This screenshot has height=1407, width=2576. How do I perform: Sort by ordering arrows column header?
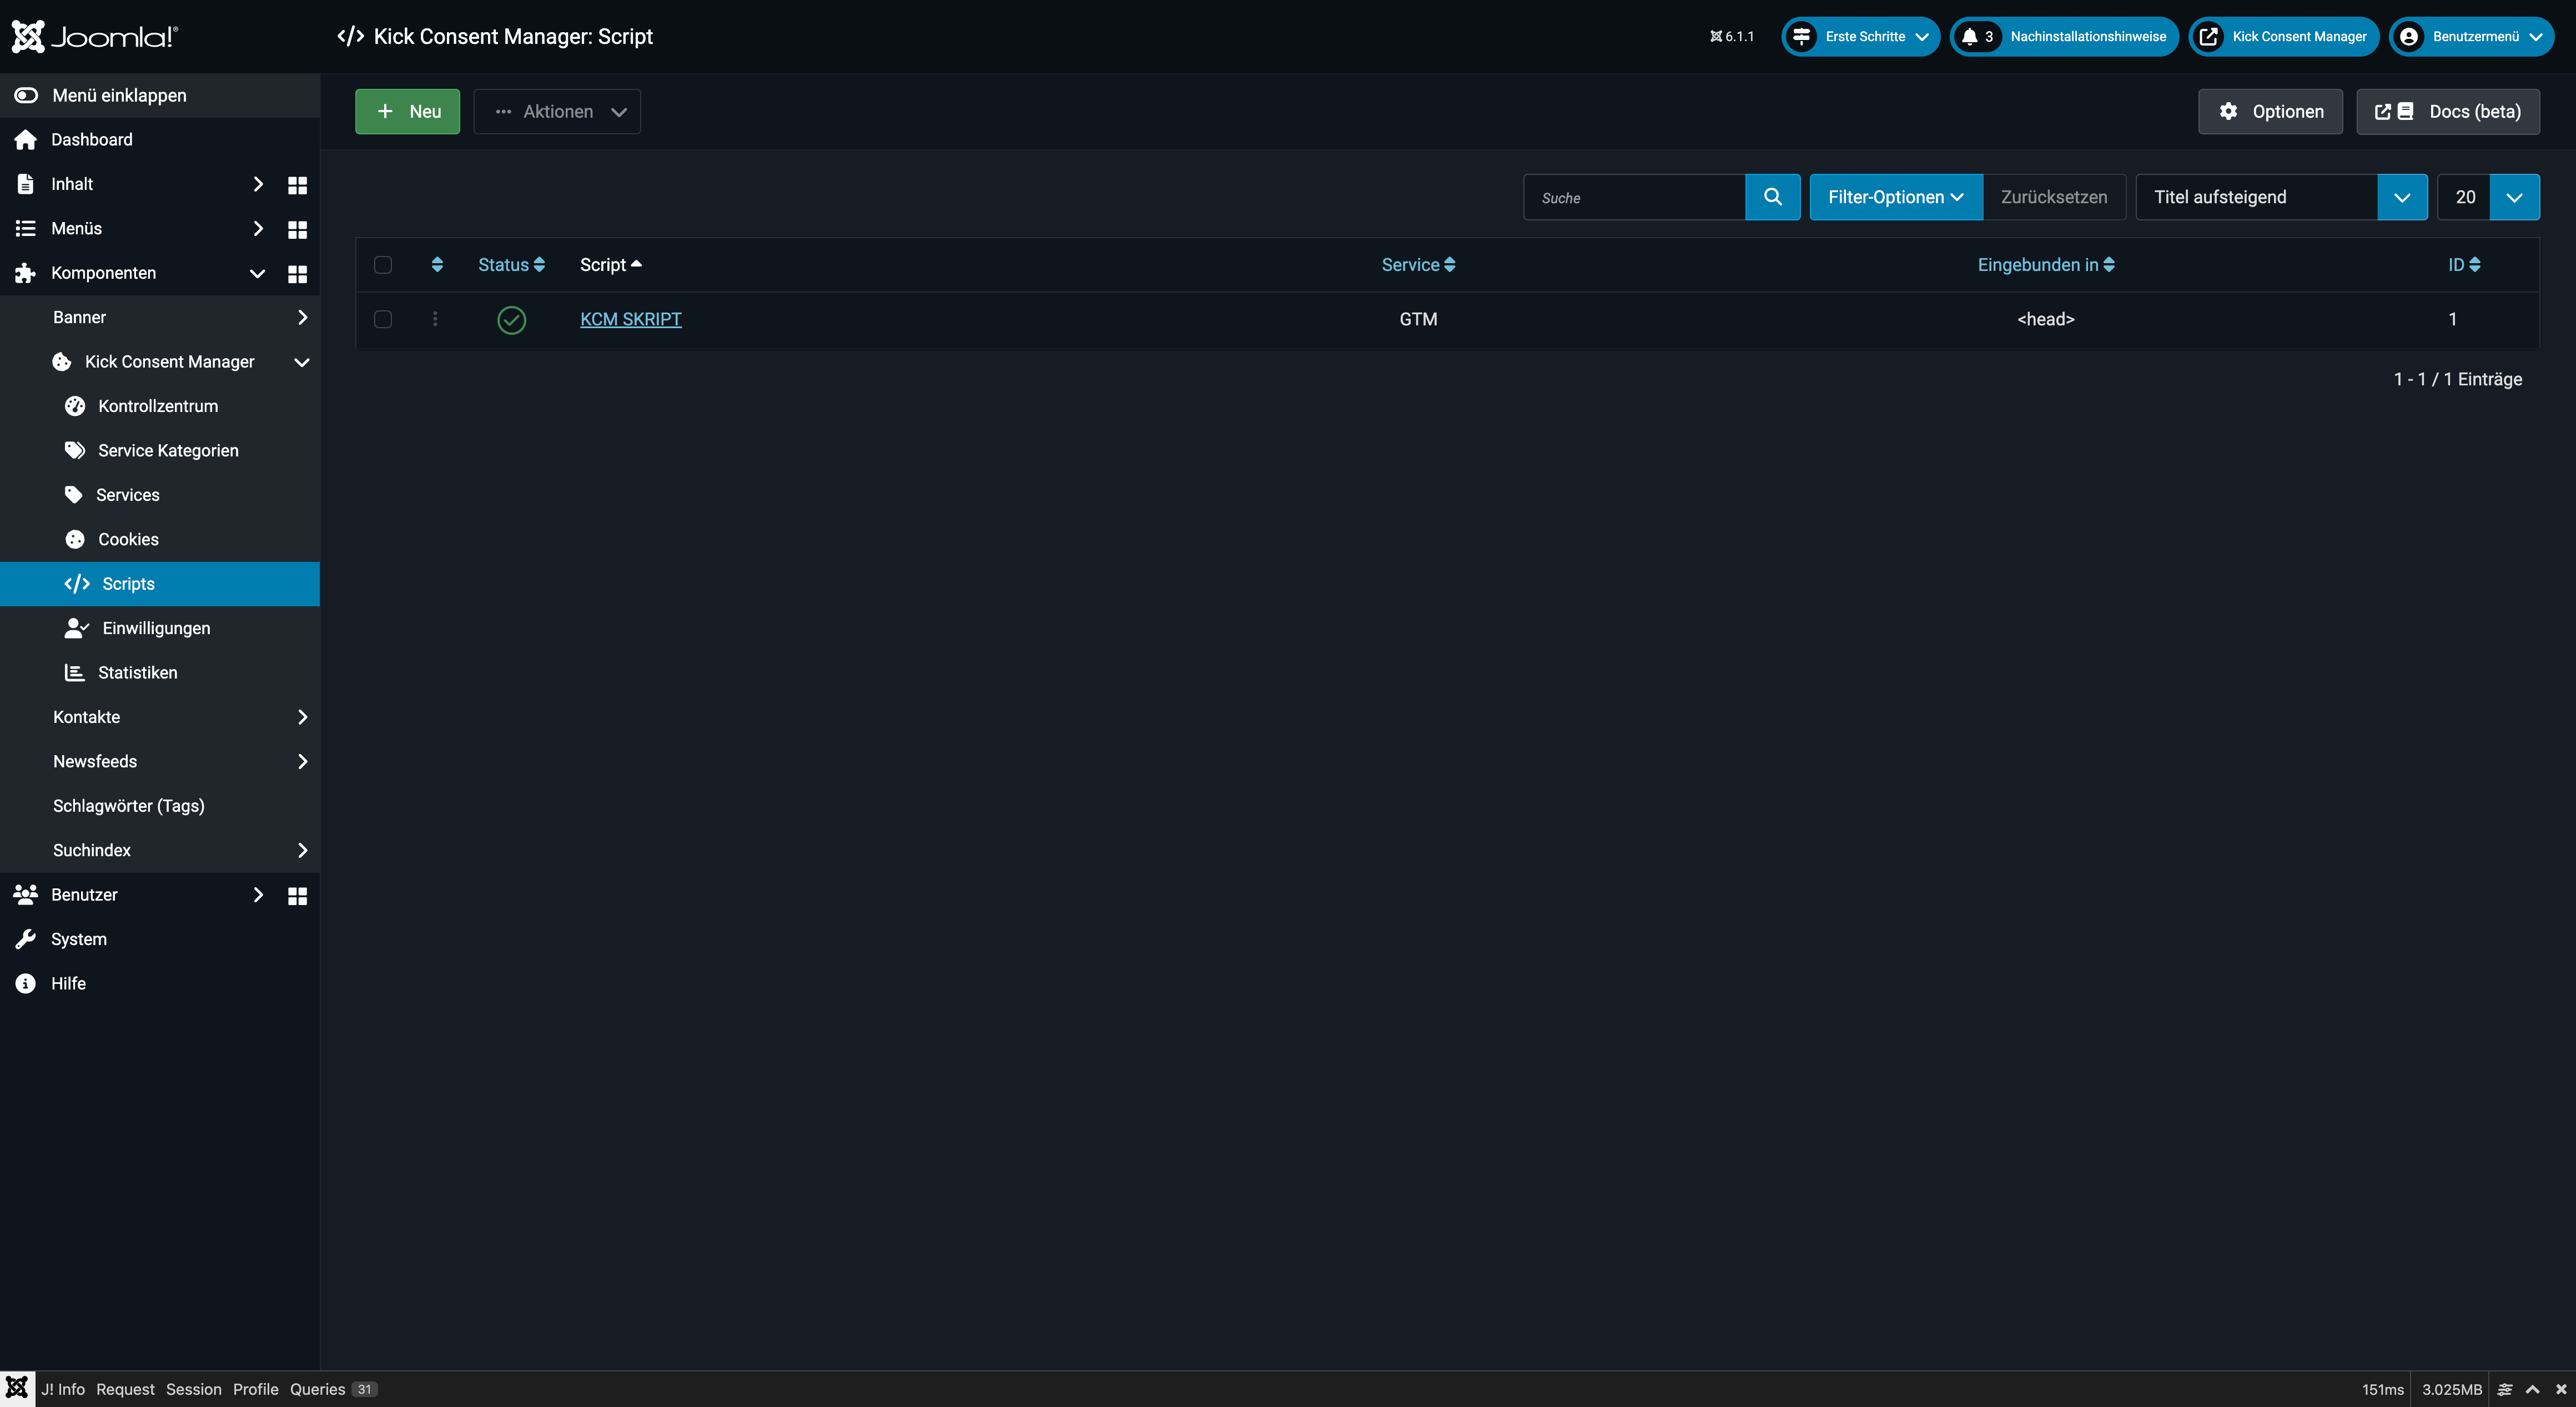click(x=437, y=265)
